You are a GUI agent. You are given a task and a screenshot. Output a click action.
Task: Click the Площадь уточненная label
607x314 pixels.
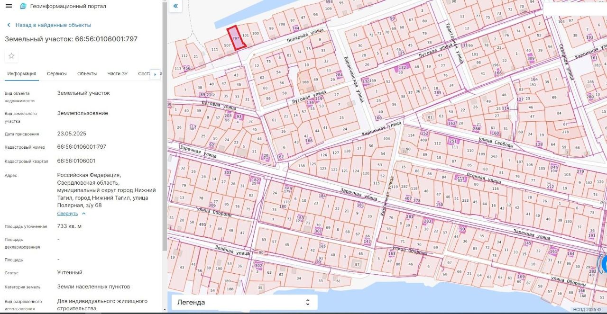pos(26,226)
